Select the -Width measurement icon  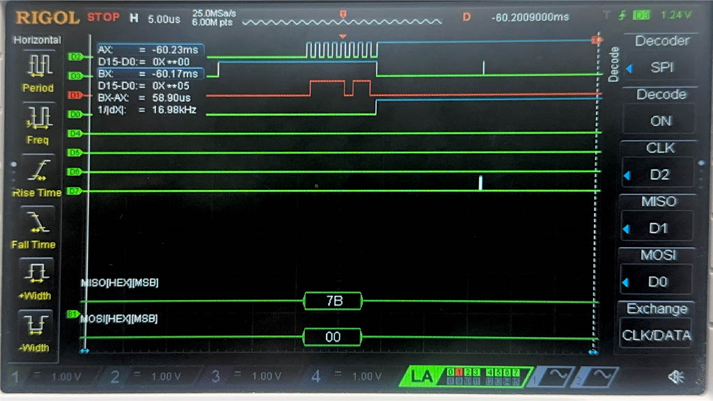(x=38, y=330)
